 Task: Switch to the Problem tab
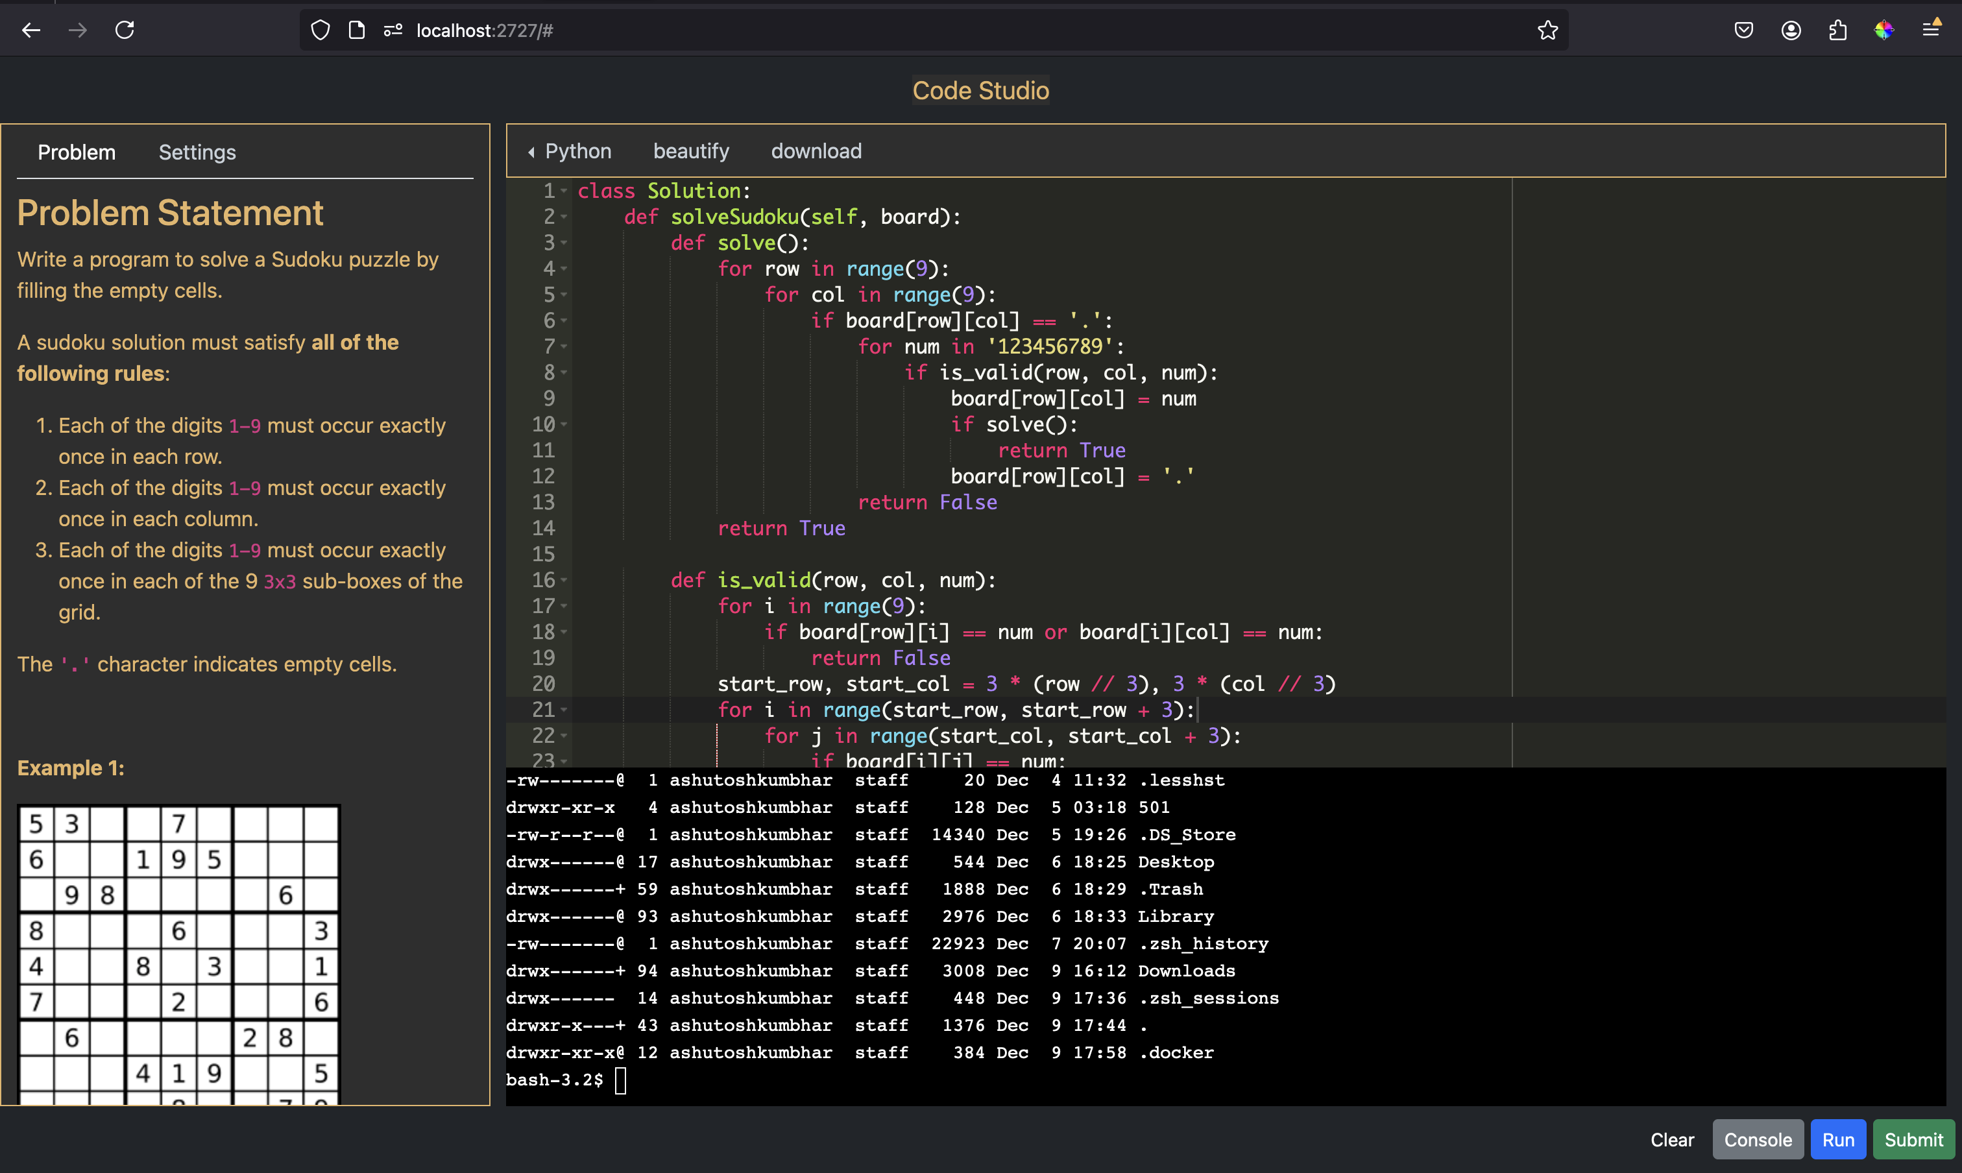[x=77, y=152]
